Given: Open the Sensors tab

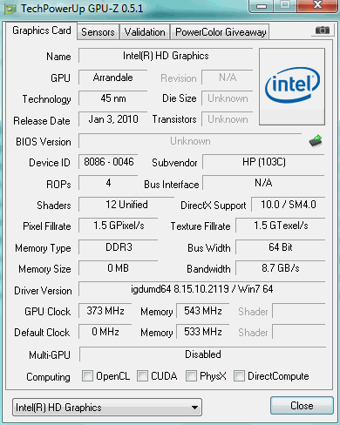Looking at the screenshot, I should click(x=98, y=32).
